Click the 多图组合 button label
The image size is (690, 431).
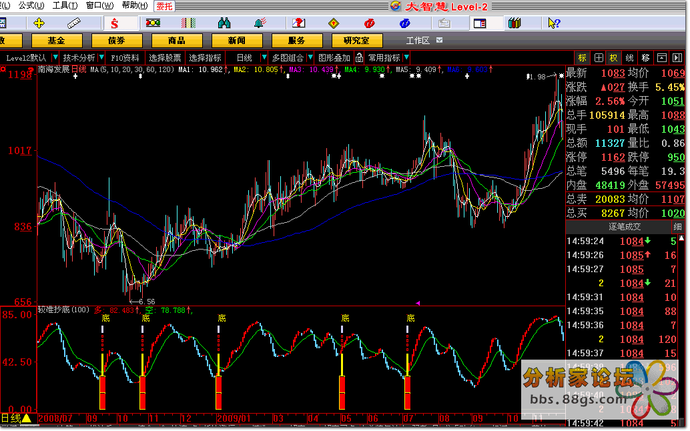288,57
